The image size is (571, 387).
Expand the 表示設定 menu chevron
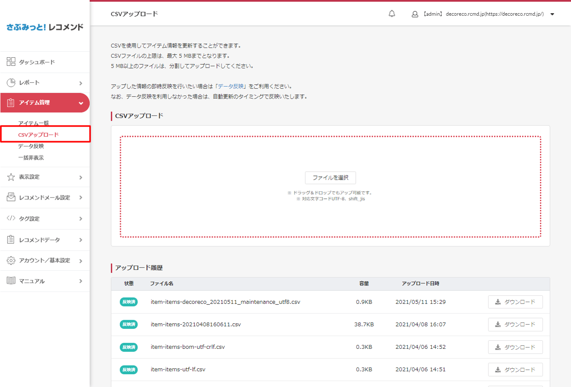click(81, 178)
